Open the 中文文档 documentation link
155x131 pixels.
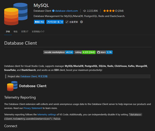pos(43,77)
